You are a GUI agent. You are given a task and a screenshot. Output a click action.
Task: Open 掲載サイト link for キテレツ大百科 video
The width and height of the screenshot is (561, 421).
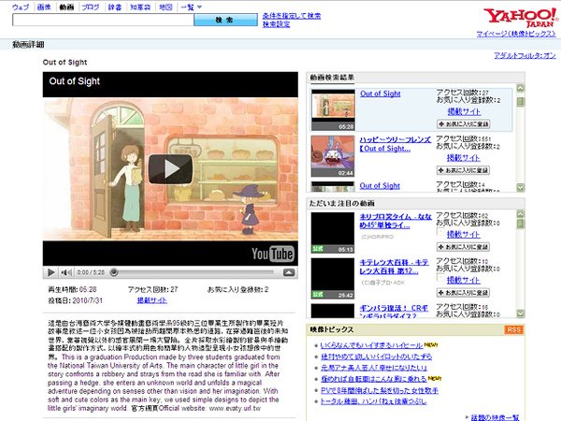464,281
